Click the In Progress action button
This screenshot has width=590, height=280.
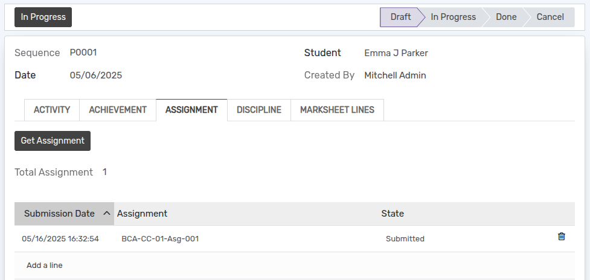pos(43,17)
